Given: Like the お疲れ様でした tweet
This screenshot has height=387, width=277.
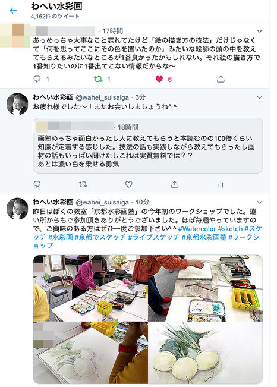Looking at the screenshot, I should pos(128,184).
